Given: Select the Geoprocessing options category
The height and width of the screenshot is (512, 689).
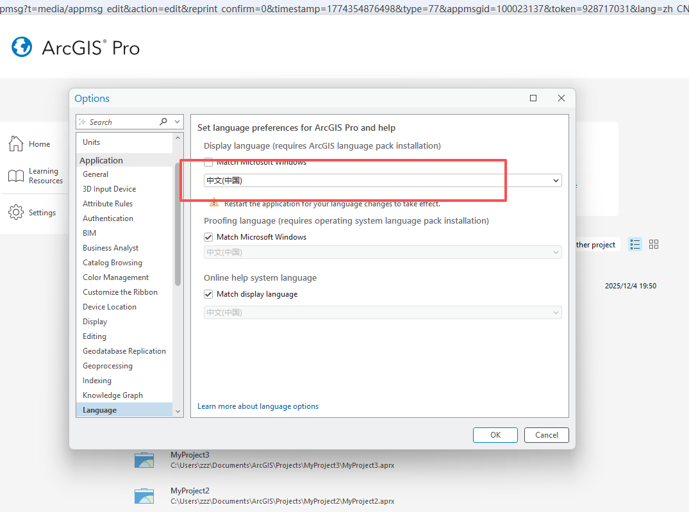Looking at the screenshot, I should pyautogui.click(x=108, y=366).
